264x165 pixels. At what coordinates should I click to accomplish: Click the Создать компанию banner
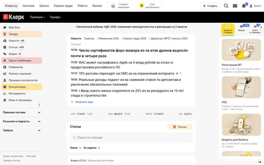pyautogui.click(x=120, y=6)
